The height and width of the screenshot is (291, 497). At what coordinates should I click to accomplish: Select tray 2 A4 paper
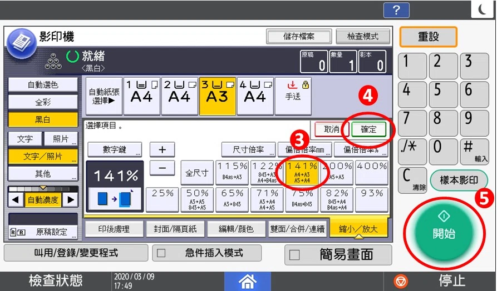[x=179, y=96]
